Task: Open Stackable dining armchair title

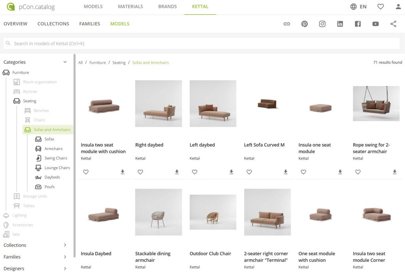Action: (x=153, y=257)
